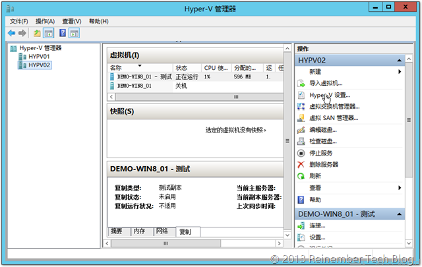Click the Hyper-V Settings icon
This screenshot has width=422, height=267.
[x=301, y=95]
